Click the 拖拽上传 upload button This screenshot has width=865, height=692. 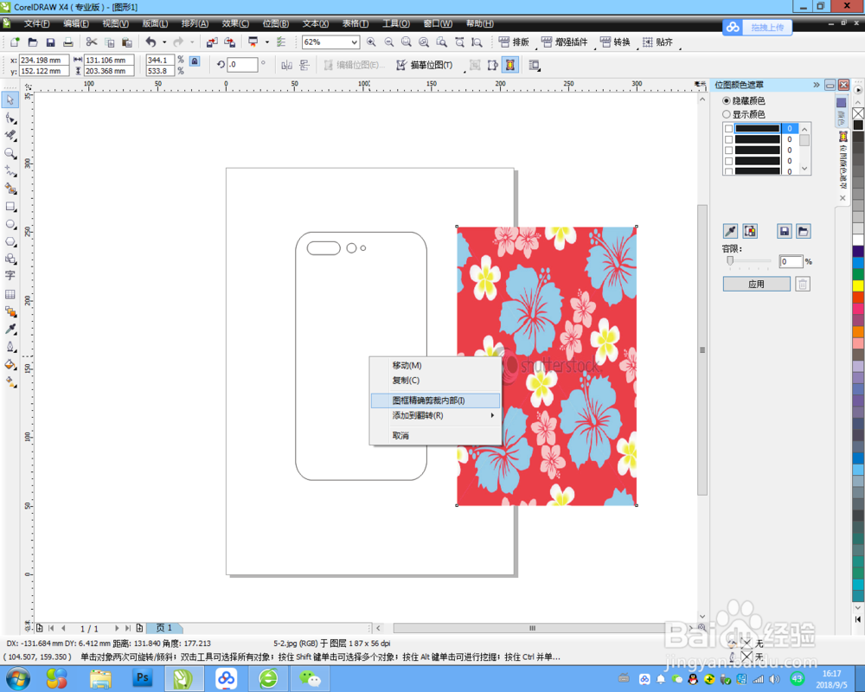pyautogui.click(x=758, y=27)
